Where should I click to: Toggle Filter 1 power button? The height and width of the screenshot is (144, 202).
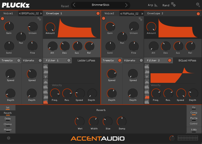69,60
